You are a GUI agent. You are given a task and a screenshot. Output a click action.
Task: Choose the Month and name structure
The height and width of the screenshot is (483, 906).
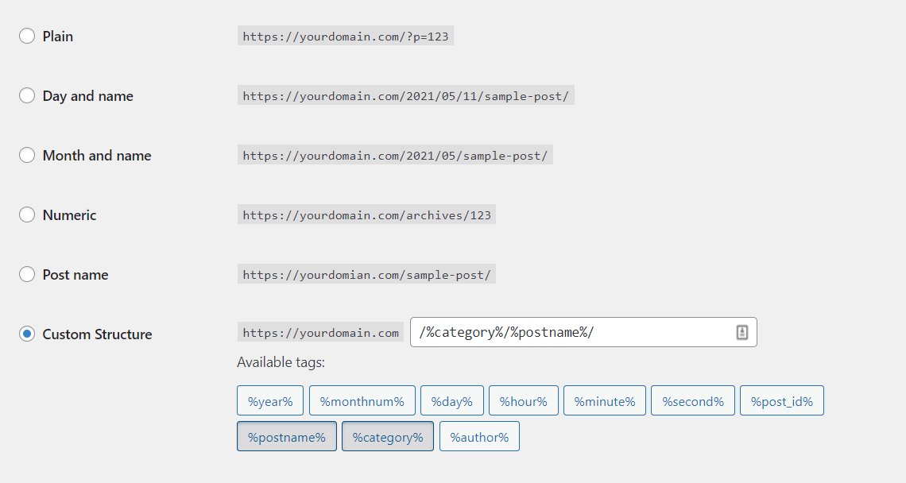pyautogui.click(x=26, y=155)
